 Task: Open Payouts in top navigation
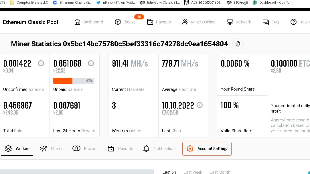click(163, 22)
